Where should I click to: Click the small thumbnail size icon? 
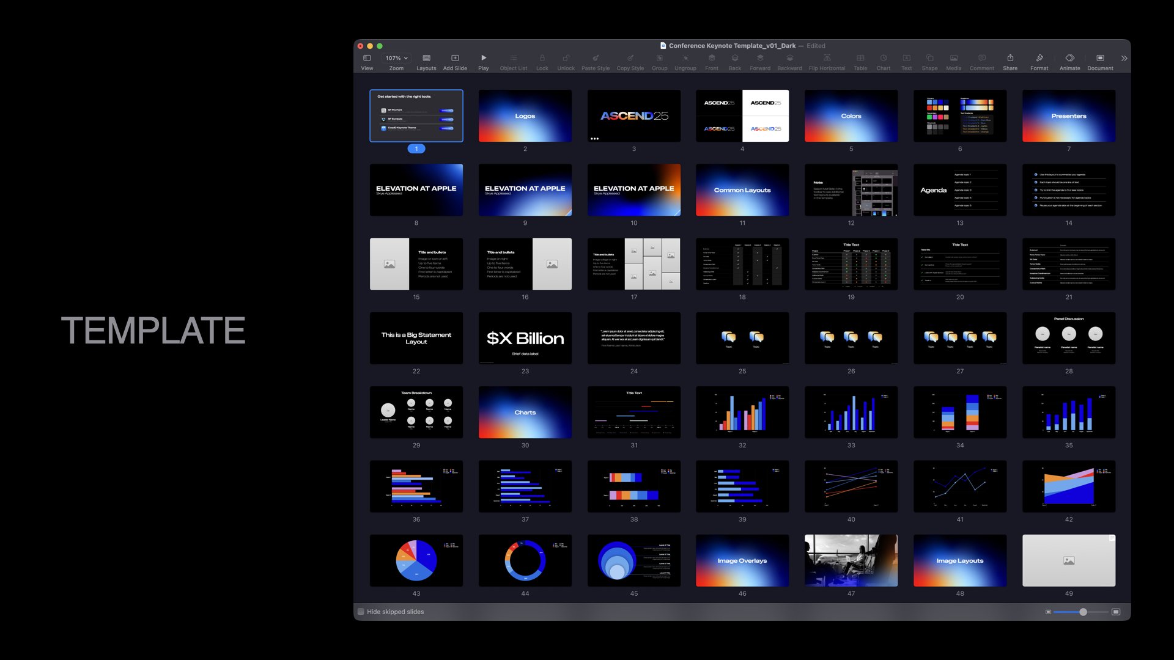click(1048, 612)
